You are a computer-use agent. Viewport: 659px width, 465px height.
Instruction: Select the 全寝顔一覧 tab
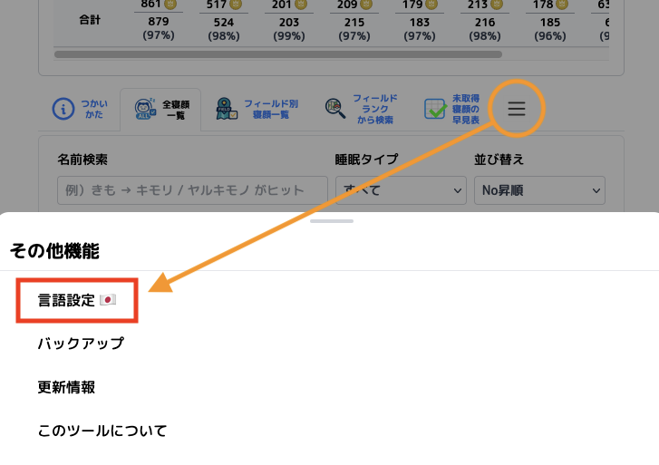click(160, 110)
